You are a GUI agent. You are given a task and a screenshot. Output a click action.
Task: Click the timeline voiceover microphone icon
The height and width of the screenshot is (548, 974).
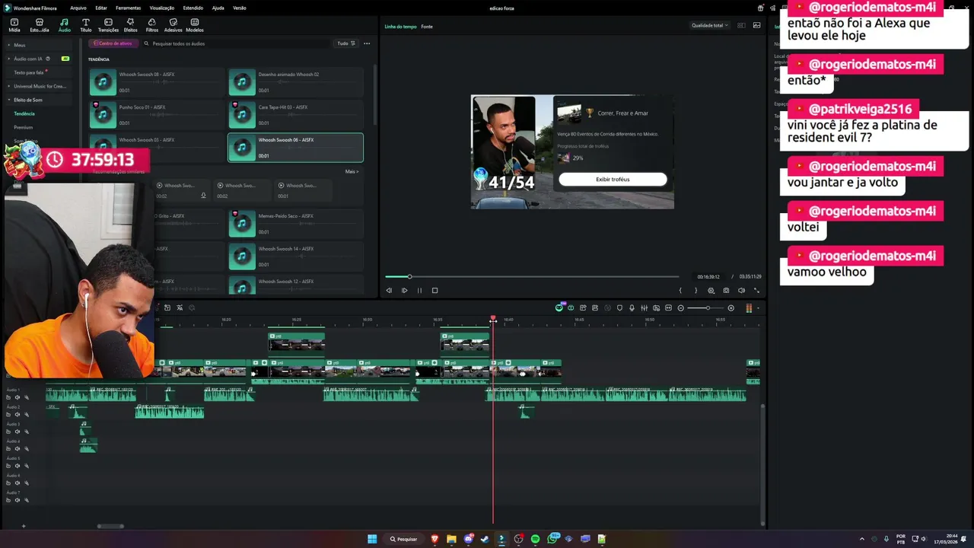click(632, 307)
